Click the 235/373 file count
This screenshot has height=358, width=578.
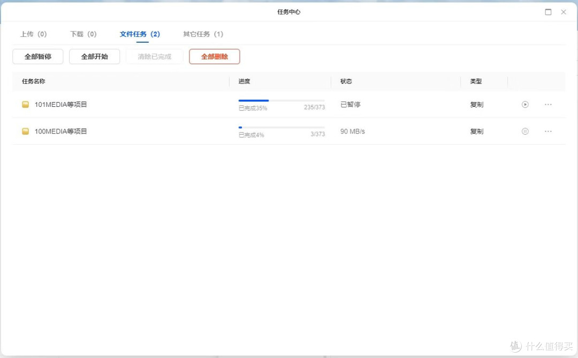[315, 107]
